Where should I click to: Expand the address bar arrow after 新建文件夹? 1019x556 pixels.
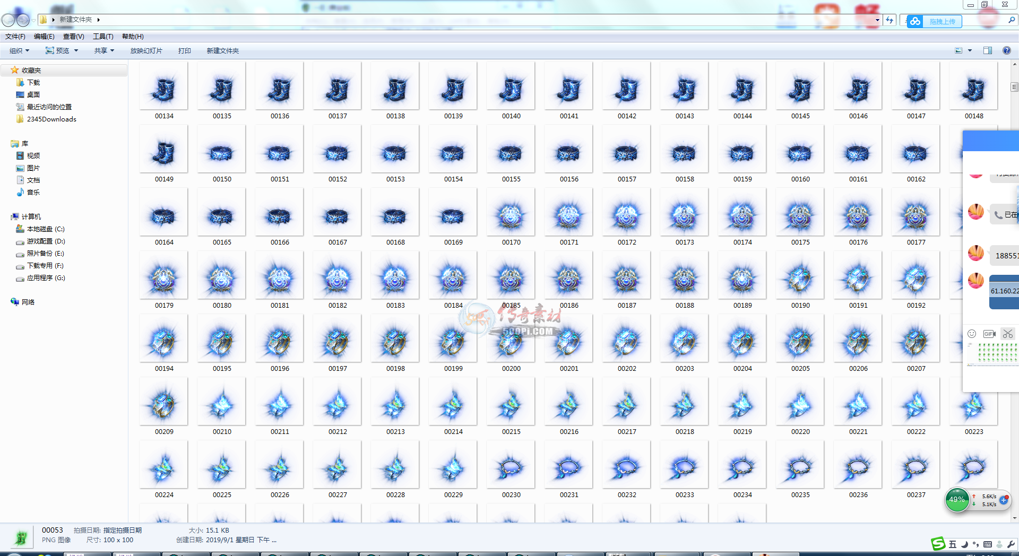98,20
